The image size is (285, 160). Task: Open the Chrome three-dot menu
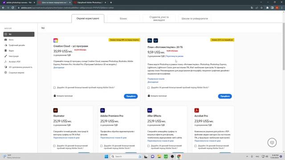[282, 8]
